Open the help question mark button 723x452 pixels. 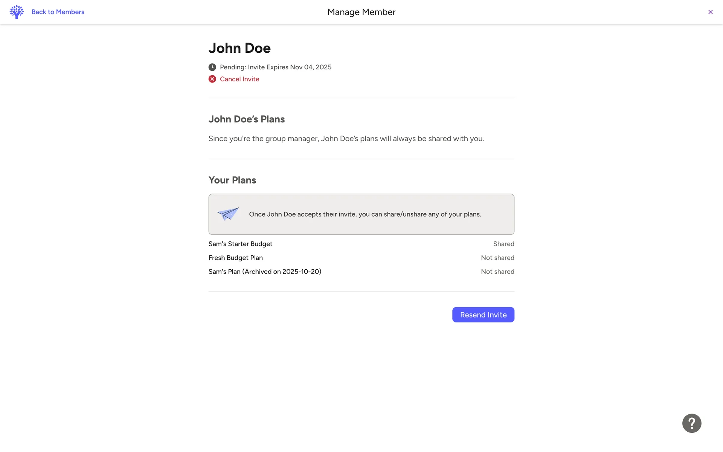pyautogui.click(x=691, y=423)
